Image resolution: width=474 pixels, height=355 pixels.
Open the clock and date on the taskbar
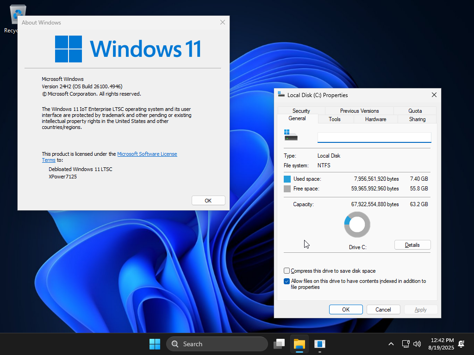441,344
